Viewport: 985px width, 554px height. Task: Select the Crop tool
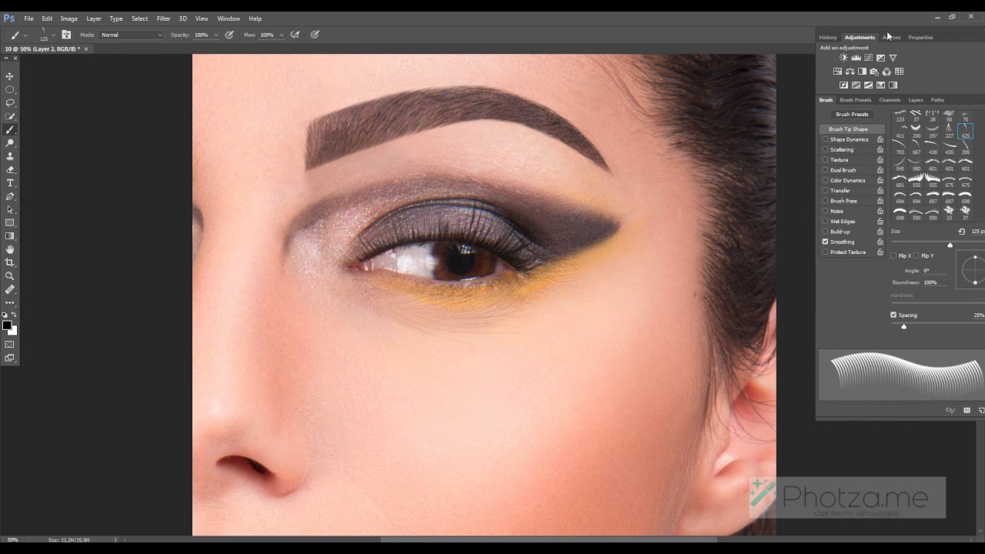pos(10,262)
